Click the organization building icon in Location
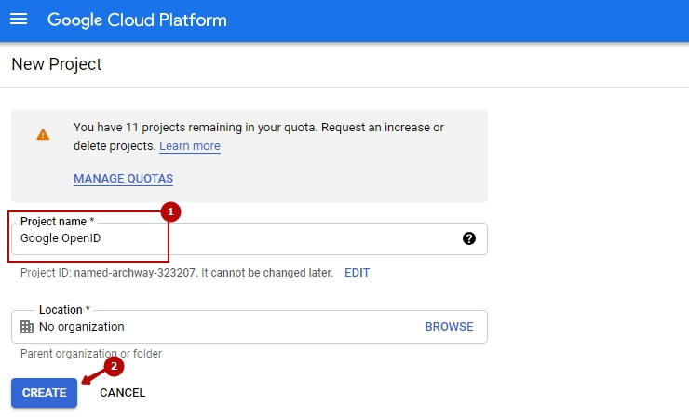Viewport: 689px width, 420px height. tap(27, 327)
